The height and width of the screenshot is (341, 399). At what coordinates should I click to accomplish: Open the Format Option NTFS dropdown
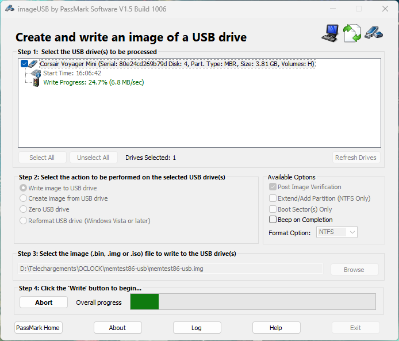(x=337, y=232)
